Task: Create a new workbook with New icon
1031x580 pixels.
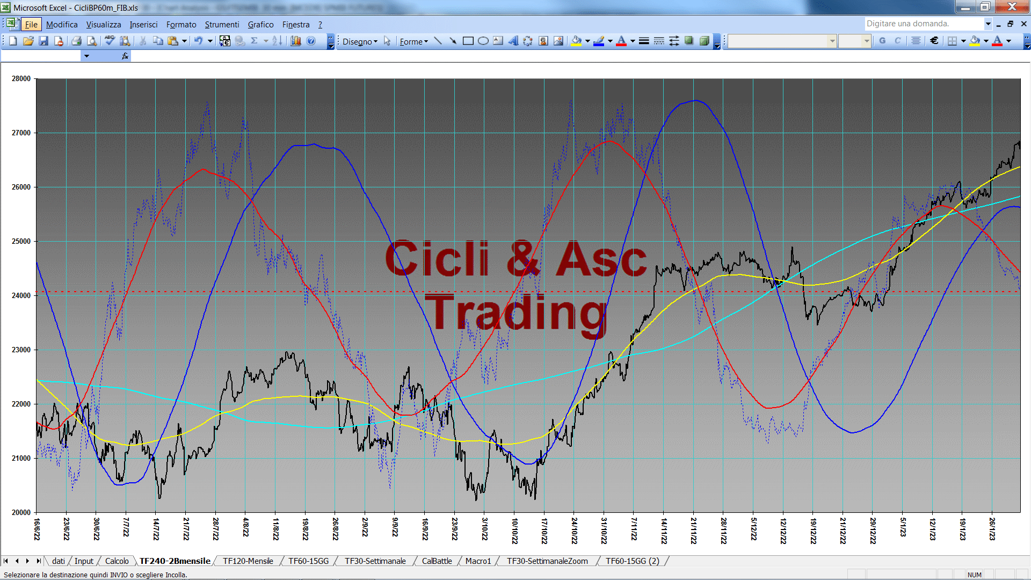Action: (13, 41)
